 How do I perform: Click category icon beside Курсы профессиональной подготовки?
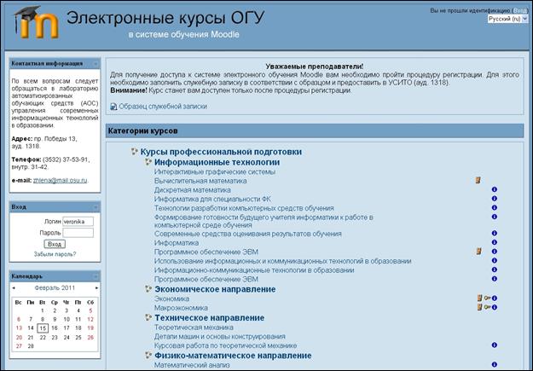pyautogui.click(x=135, y=151)
